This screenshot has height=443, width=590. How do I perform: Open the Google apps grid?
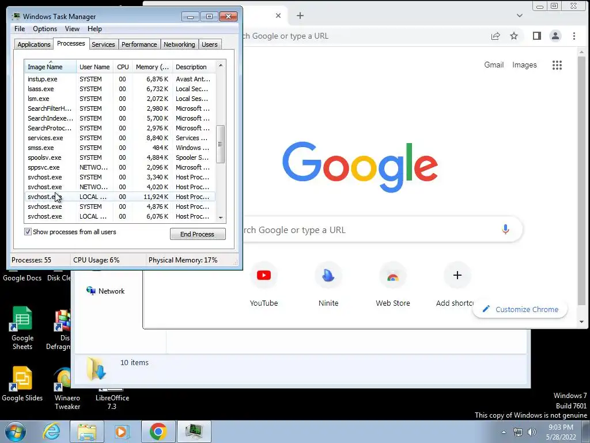(x=557, y=65)
